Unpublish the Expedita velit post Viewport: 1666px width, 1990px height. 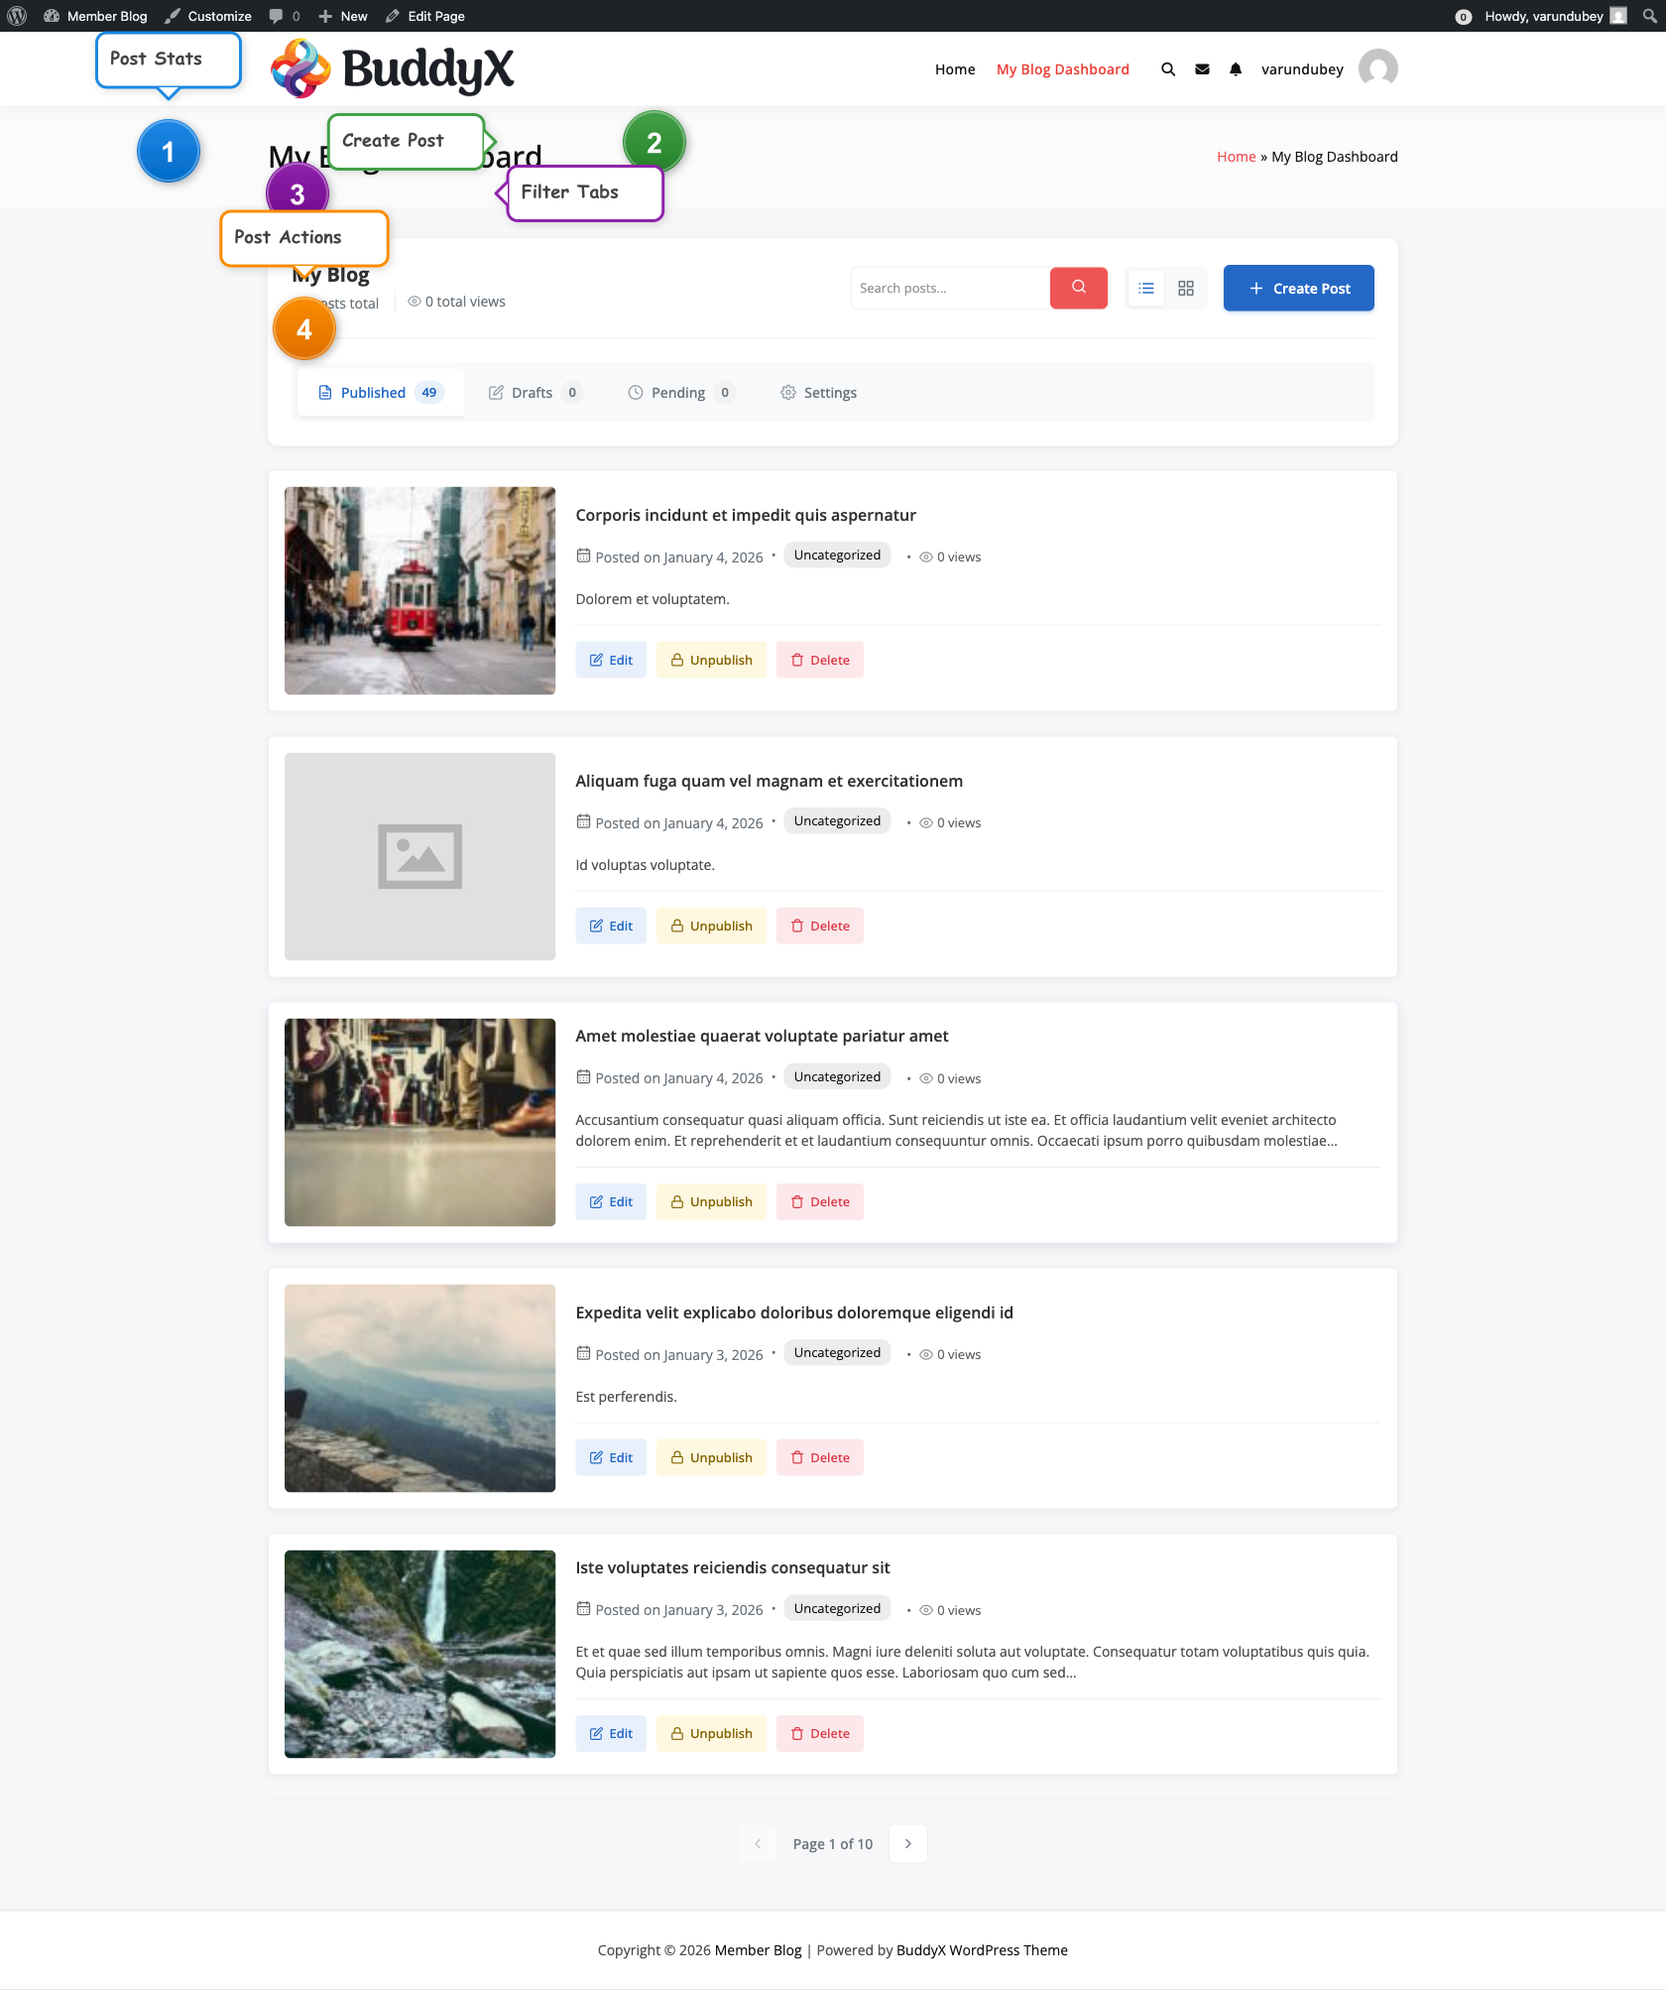click(x=711, y=1457)
